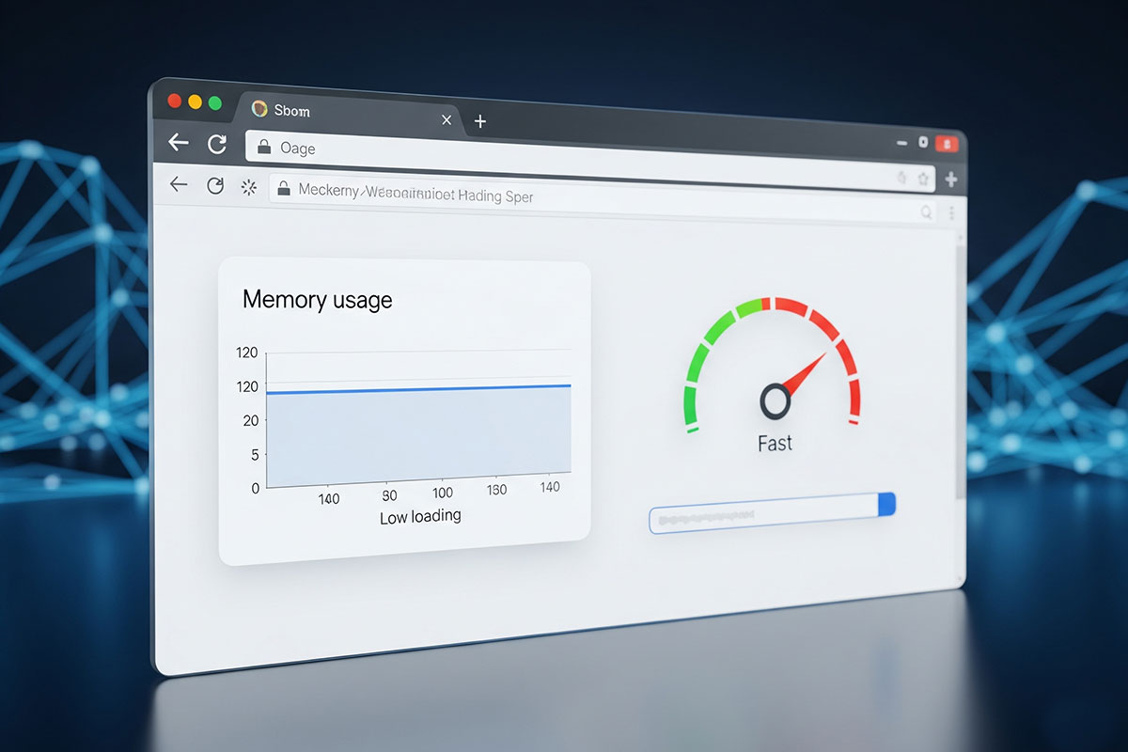The width and height of the screenshot is (1128, 752).
Task: Click the favicon on the Sbom tab
Action: coord(259,109)
